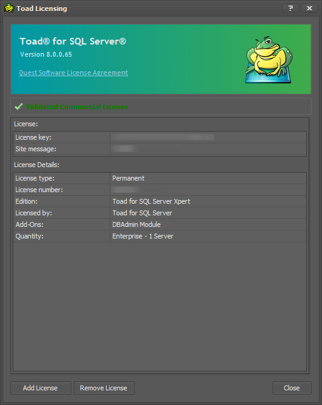Click the Close button at bottom

(x=292, y=388)
